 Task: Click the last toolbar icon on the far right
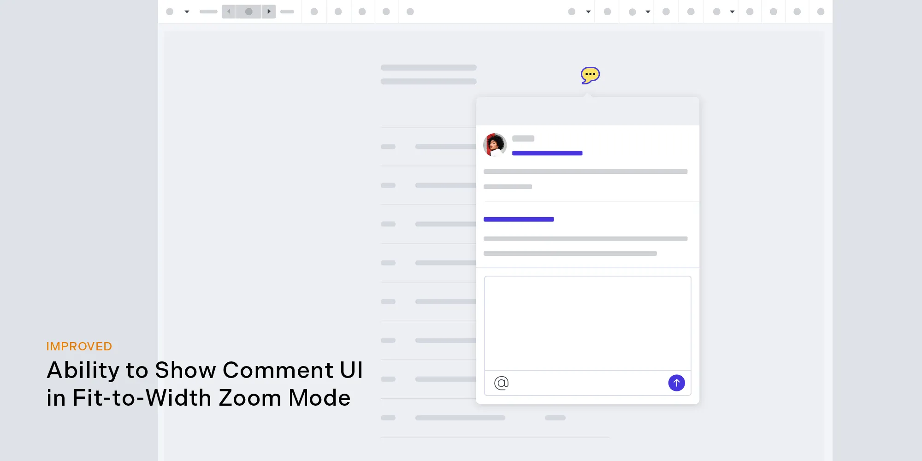pyautogui.click(x=821, y=12)
